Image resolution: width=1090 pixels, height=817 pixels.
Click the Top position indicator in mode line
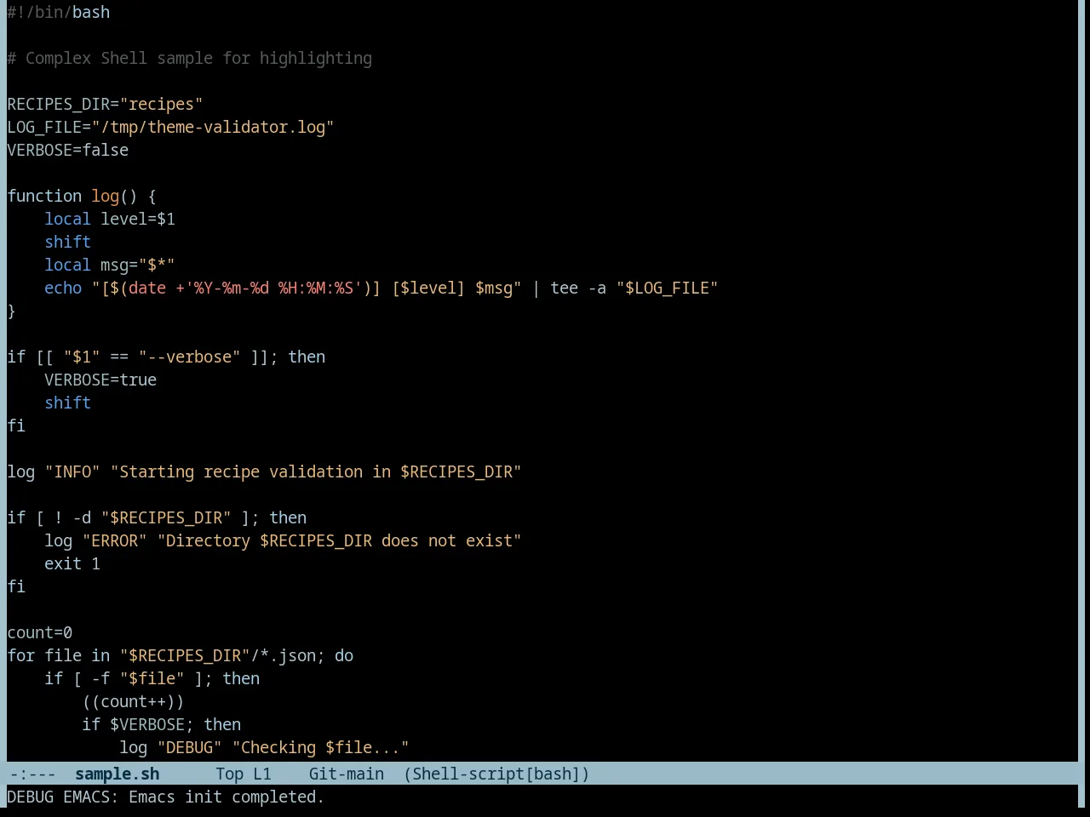pos(229,774)
